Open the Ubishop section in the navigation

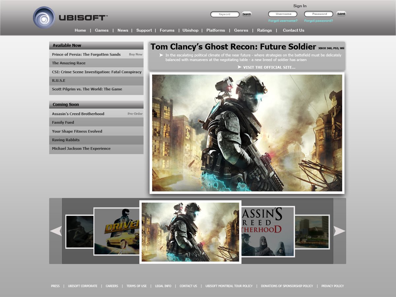pos(190,30)
